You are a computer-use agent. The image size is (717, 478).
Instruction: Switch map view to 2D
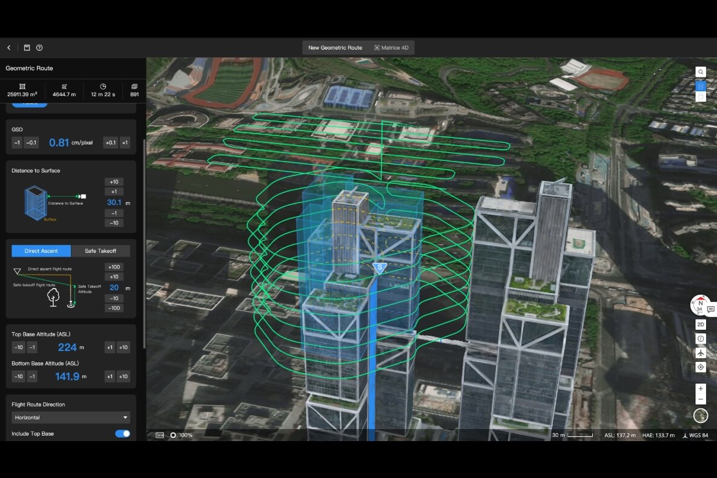tap(701, 324)
